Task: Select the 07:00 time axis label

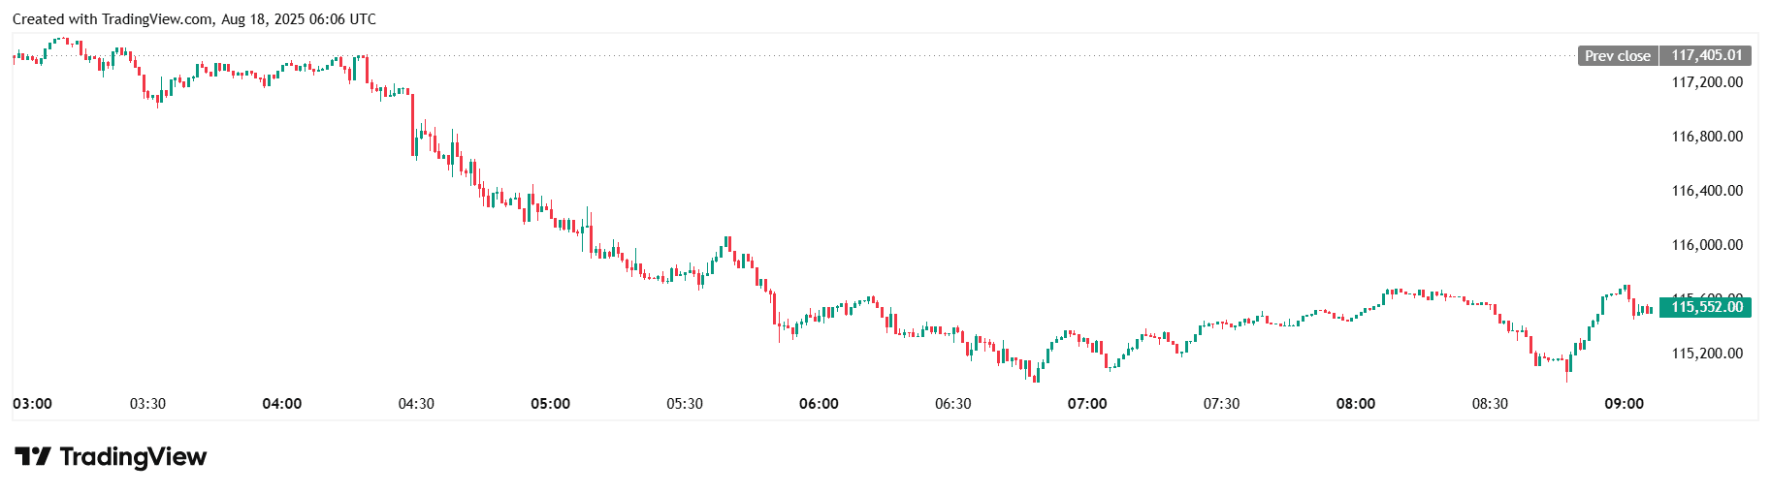Action: coord(1087,404)
